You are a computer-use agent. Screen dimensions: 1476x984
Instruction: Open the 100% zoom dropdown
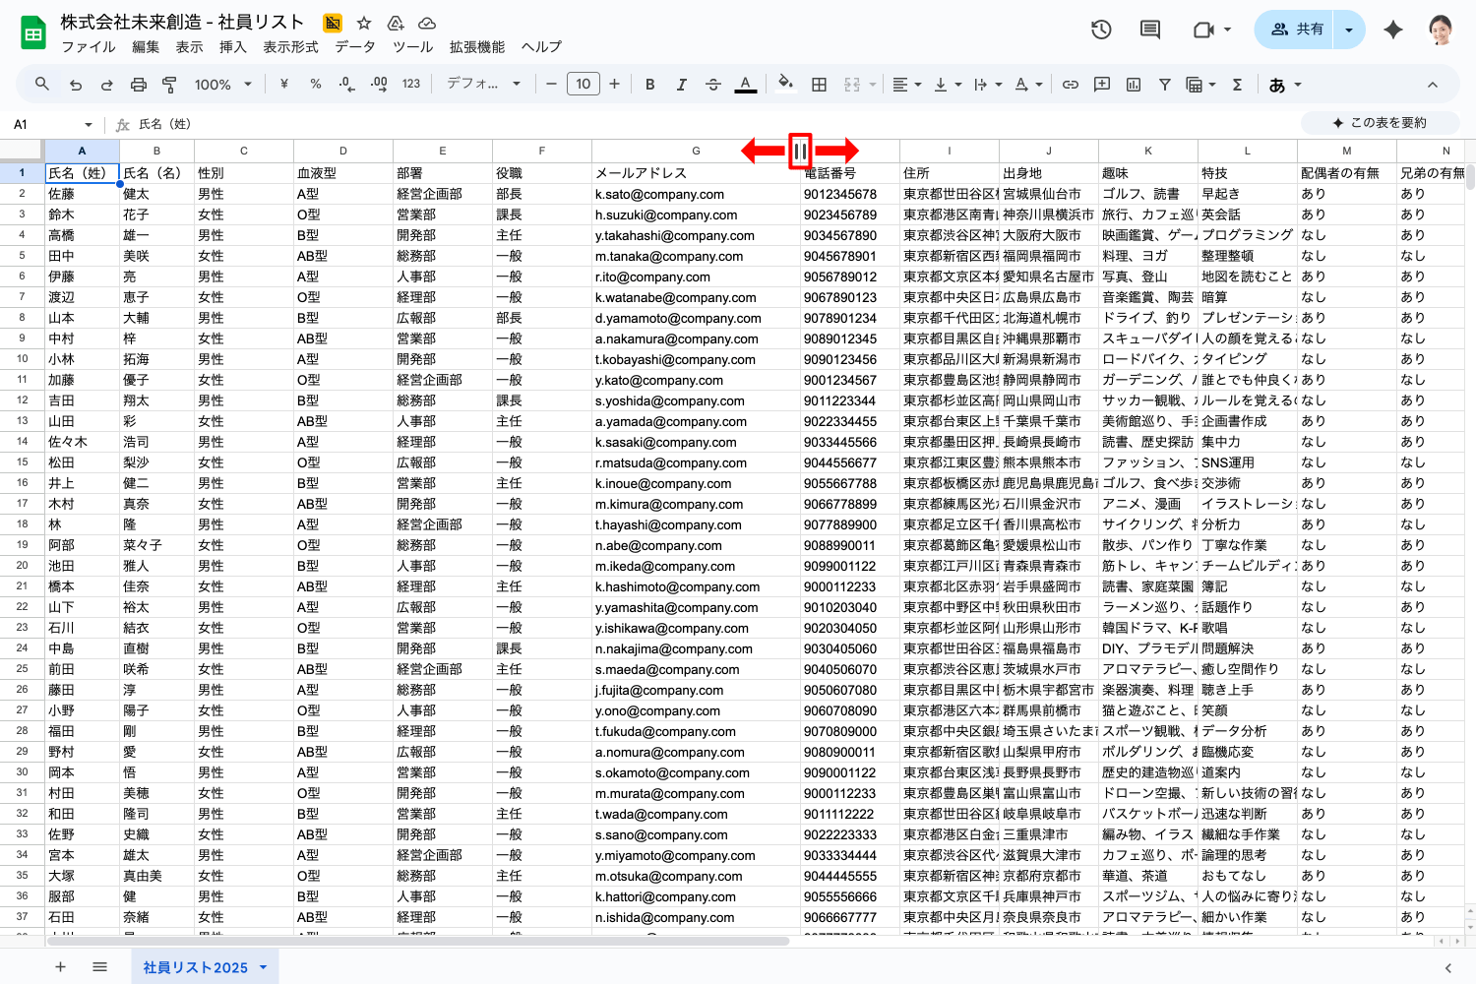point(222,85)
